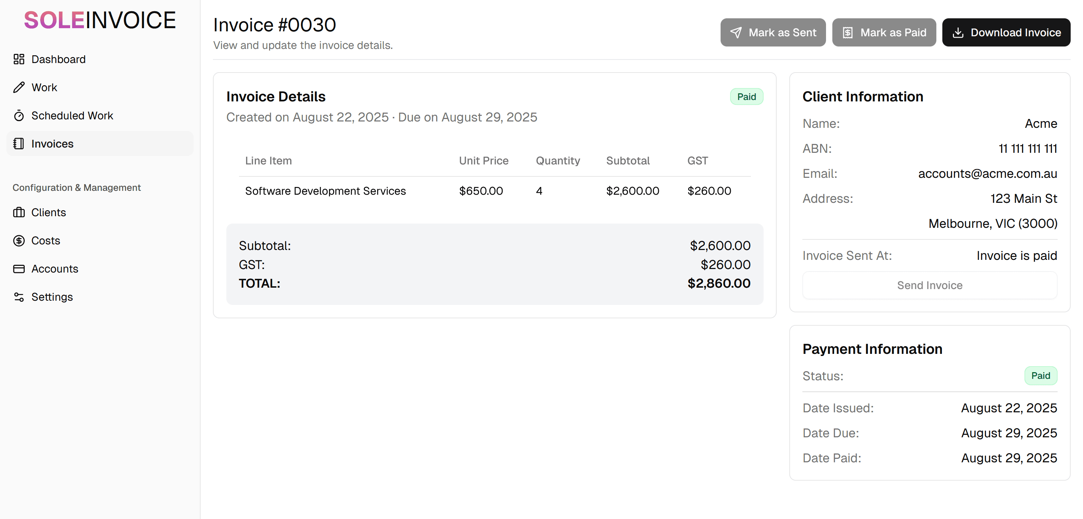
Task: Open Invoices from the sidebar menu
Action: click(x=52, y=144)
